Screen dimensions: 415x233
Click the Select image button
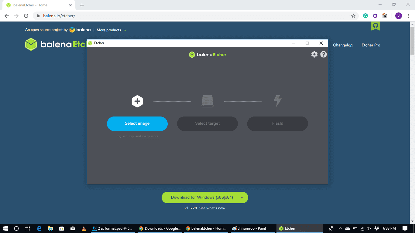coord(137,123)
